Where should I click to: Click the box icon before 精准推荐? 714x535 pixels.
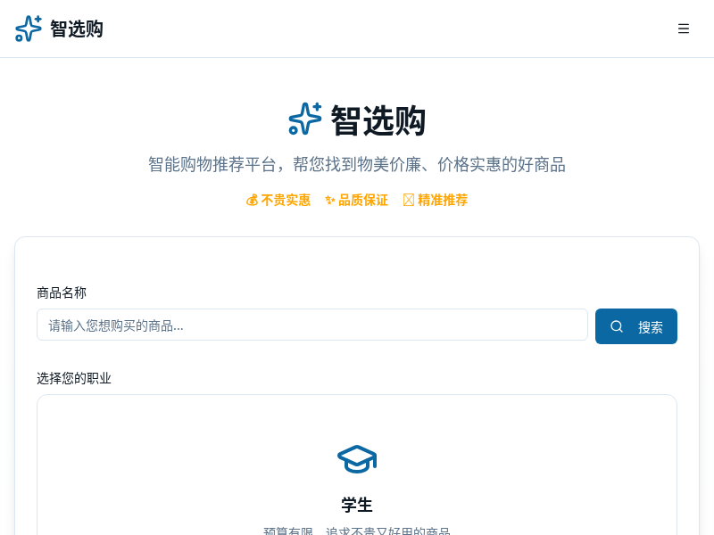coord(409,200)
